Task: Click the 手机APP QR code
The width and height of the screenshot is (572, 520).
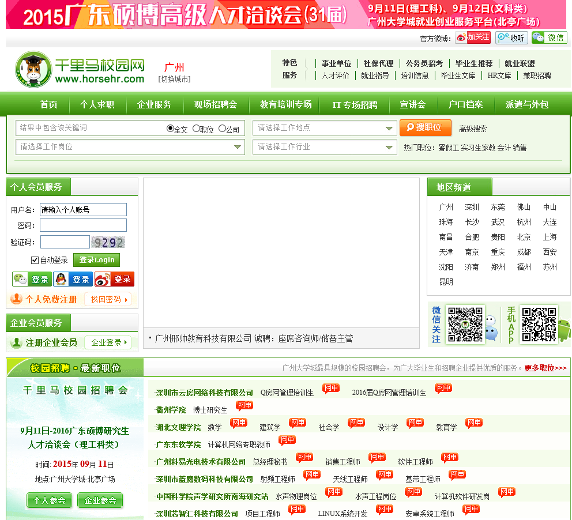Action: [x=539, y=324]
